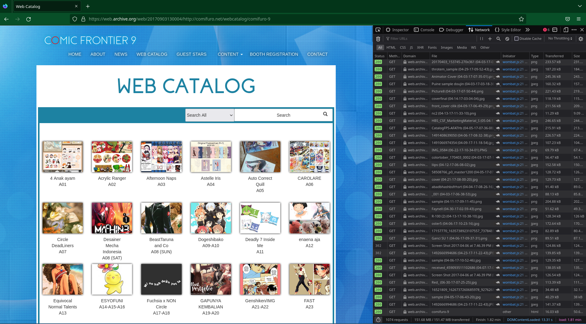586x324 pixels.
Task: Enable the Disable Cache checkbox
Action: coord(516,39)
